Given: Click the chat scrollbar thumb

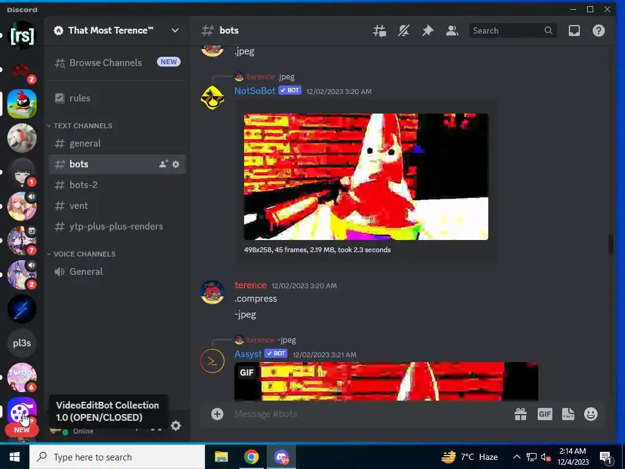Looking at the screenshot, I should pos(610,244).
